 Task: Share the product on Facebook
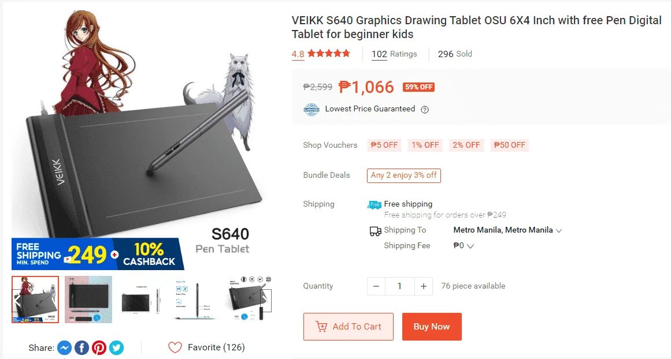[81, 347]
